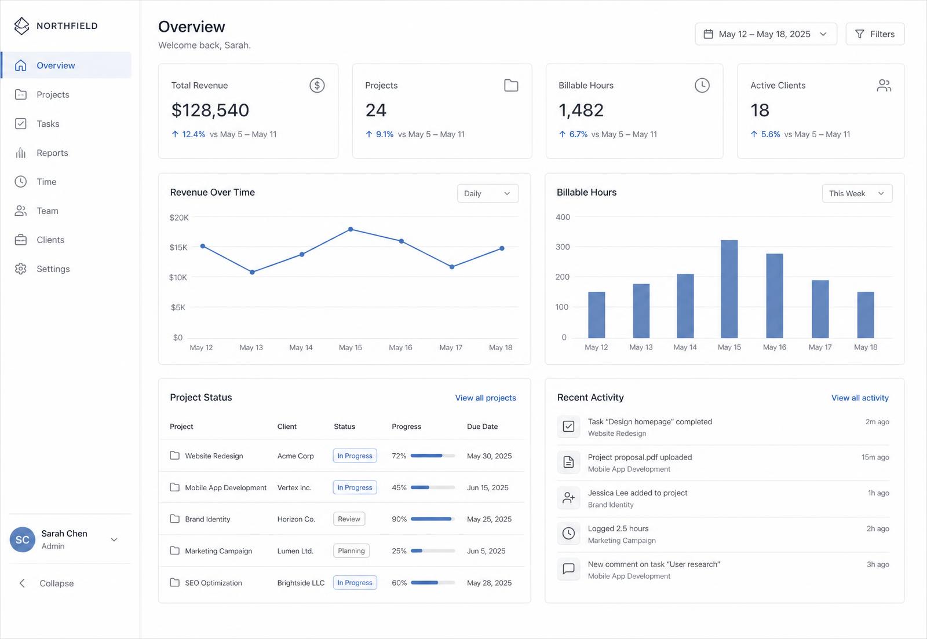Open the Team page from sidebar
The width and height of the screenshot is (927, 639).
[x=66, y=211]
